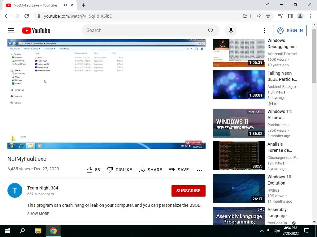The image size is (317, 237).
Task: Click Pureinfotech channel name
Action: click(278, 125)
